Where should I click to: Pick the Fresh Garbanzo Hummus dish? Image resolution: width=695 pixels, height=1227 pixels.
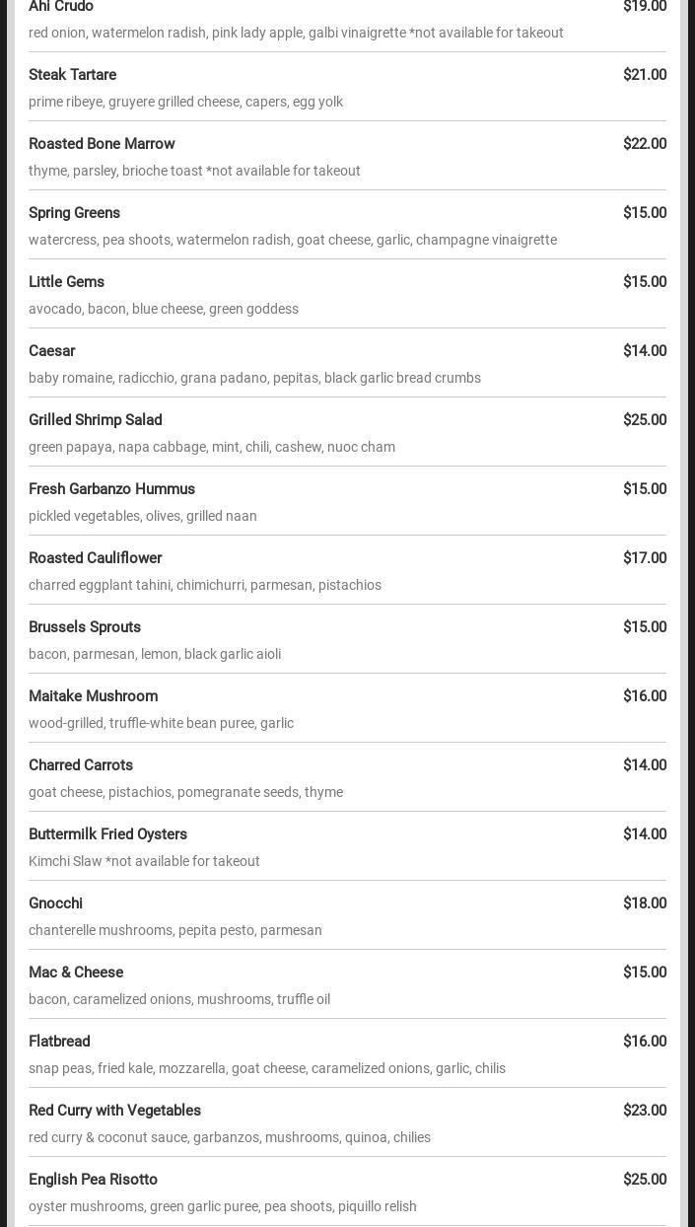pos(111,489)
